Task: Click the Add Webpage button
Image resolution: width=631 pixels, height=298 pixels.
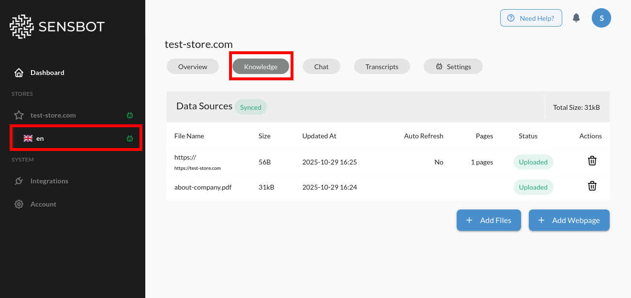Action: click(569, 220)
